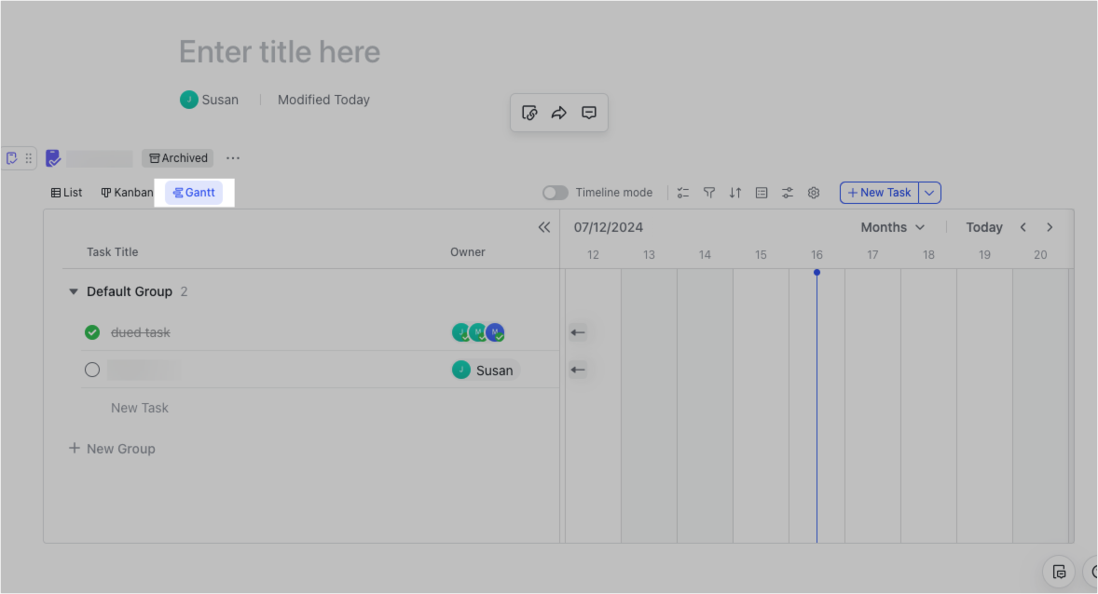Viewport: 1098px width, 594px height.
Task: Mark the second task as complete
Action: click(x=92, y=370)
